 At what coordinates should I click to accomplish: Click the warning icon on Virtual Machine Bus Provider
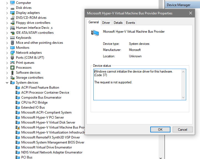coord(18,127)
